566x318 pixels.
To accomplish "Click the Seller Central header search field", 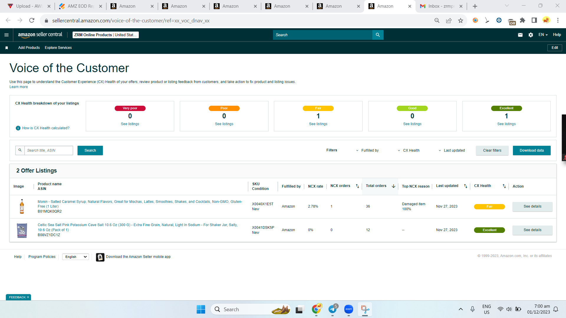I will pos(323,35).
